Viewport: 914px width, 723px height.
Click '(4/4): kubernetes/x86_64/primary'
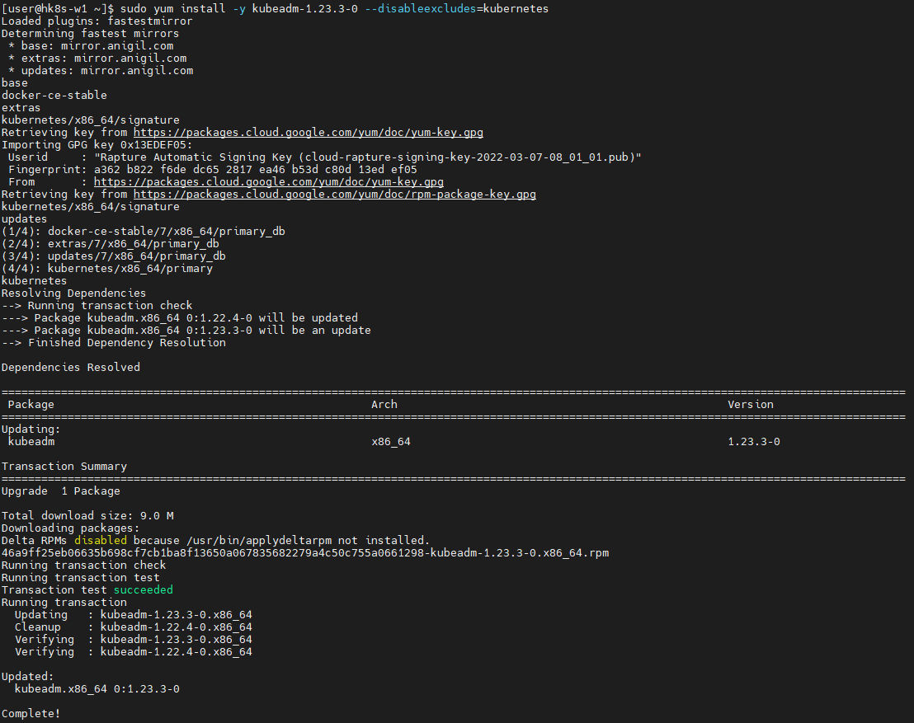[107, 268]
